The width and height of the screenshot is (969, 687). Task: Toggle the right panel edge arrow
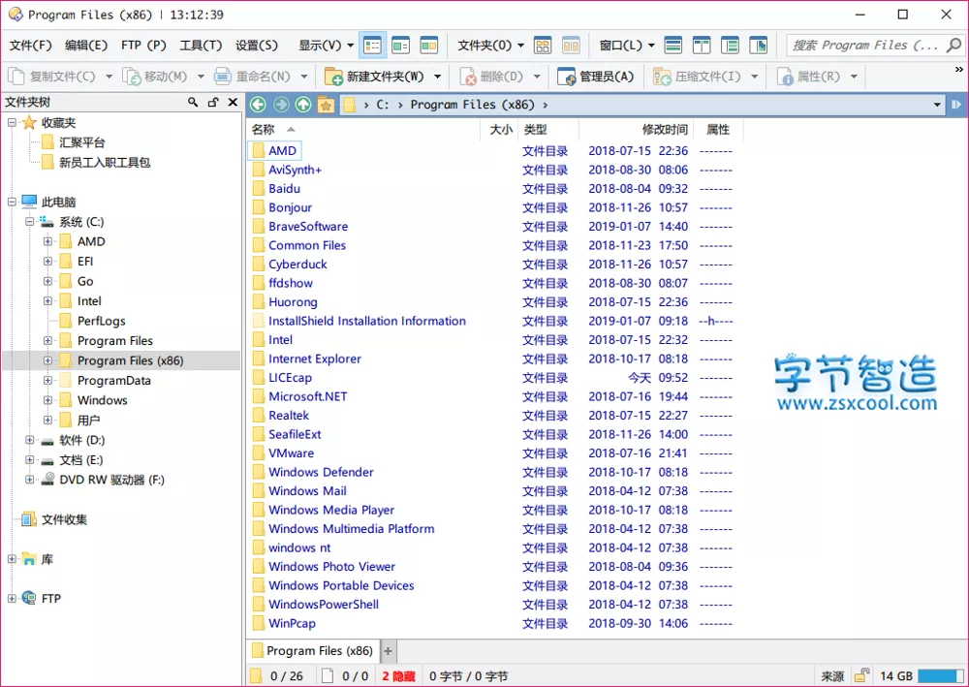[x=956, y=105]
